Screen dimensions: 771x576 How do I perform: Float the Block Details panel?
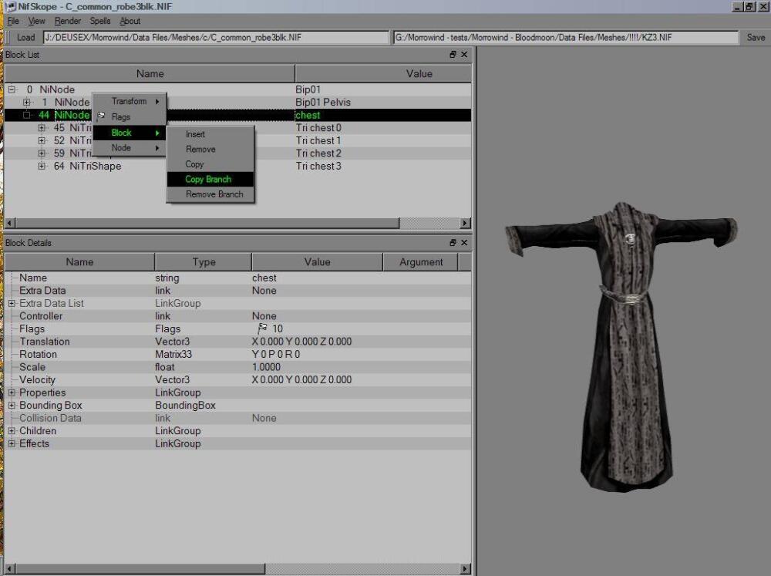[453, 242]
